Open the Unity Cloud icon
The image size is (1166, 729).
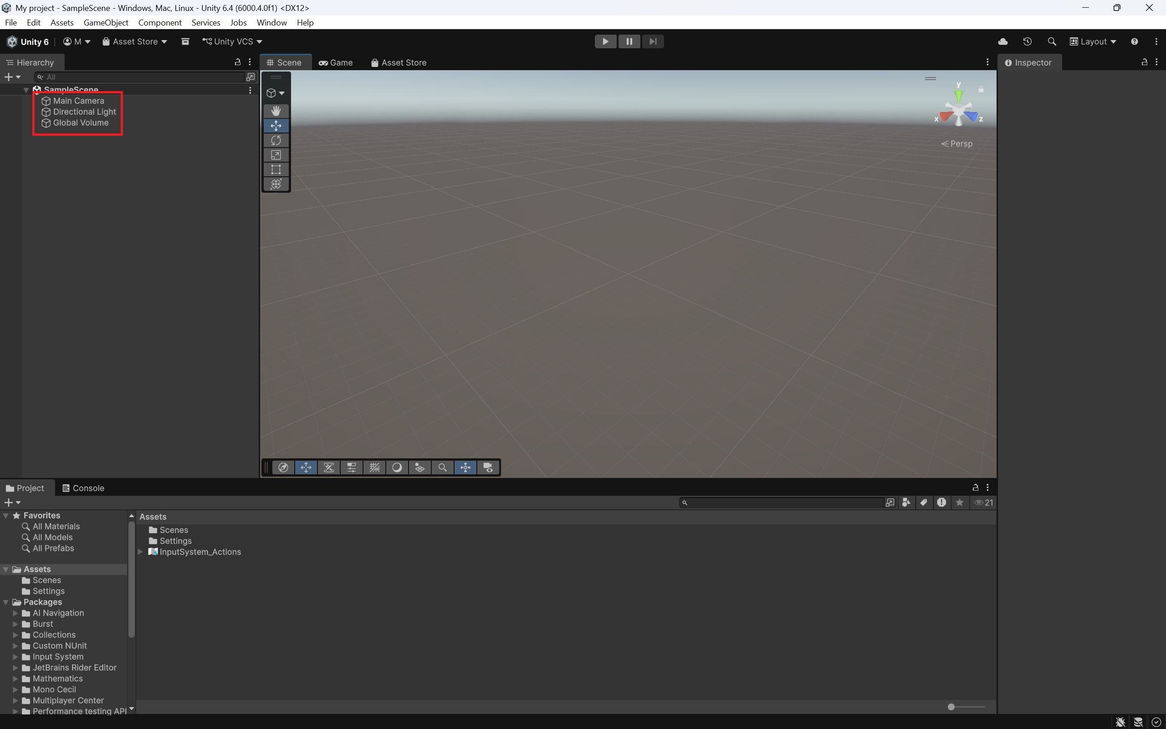1002,41
